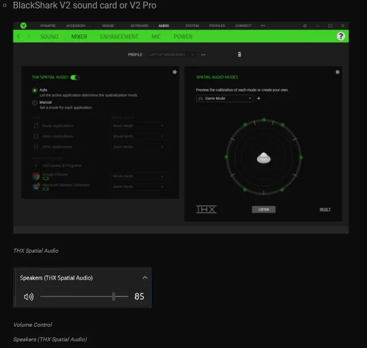The width and height of the screenshot is (367, 348).
Task: Select top-right green speaker dot
Action: click(282, 125)
